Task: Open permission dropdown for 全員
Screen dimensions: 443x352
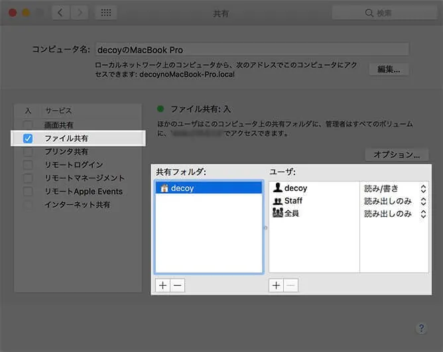Action: 423,214
